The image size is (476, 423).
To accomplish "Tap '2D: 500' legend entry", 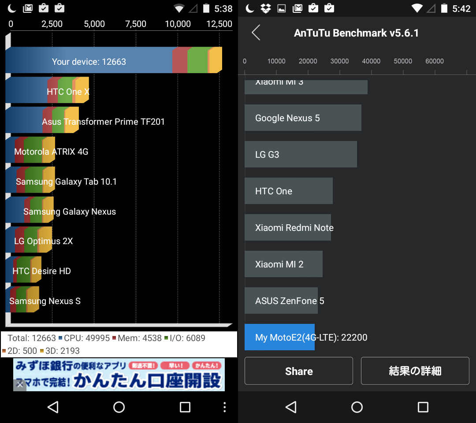I will [x=20, y=351].
